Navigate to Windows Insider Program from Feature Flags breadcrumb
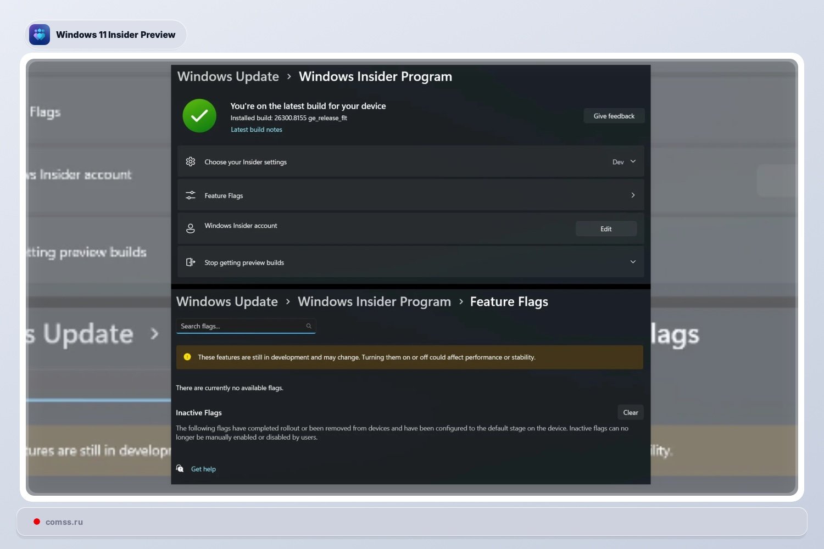The width and height of the screenshot is (824, 549). pyautogui.click(x=374, y=302)
